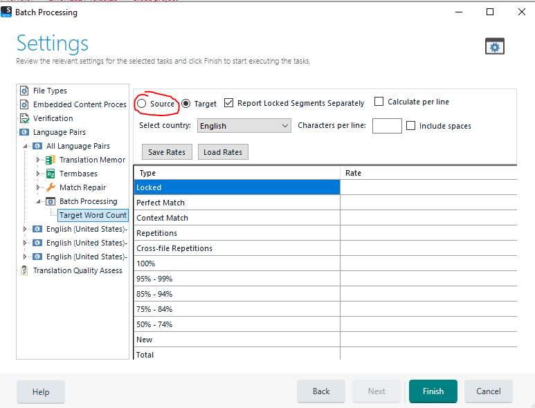Click the Translation Memory icon
The width and height of the screenshot is (535, 408).
click(x=51, y=160)
